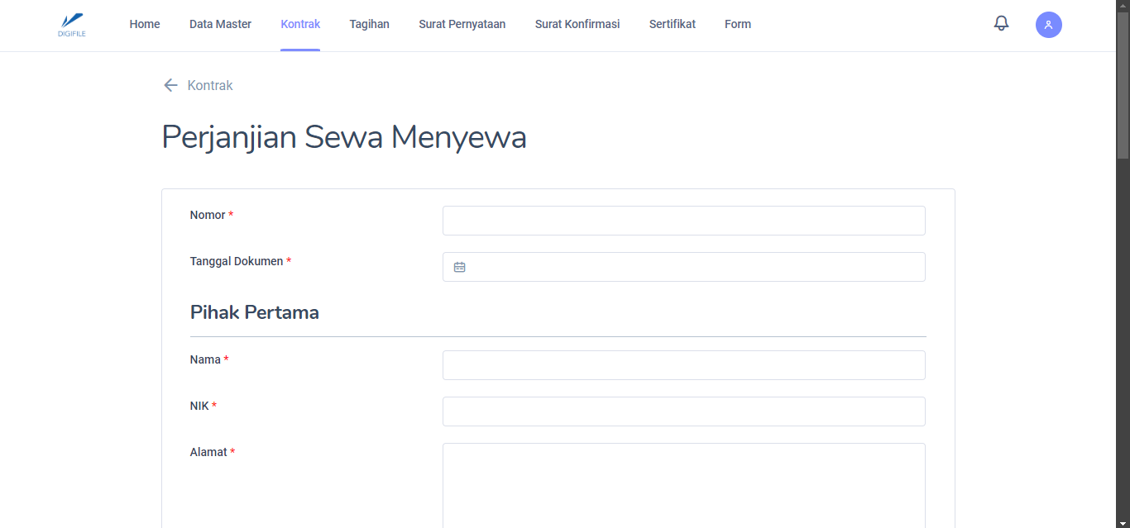This screenshot has width=1130, height=528.
Task: Focus the NIK input field
Action: pyautogui.click(x=683, y=411)
